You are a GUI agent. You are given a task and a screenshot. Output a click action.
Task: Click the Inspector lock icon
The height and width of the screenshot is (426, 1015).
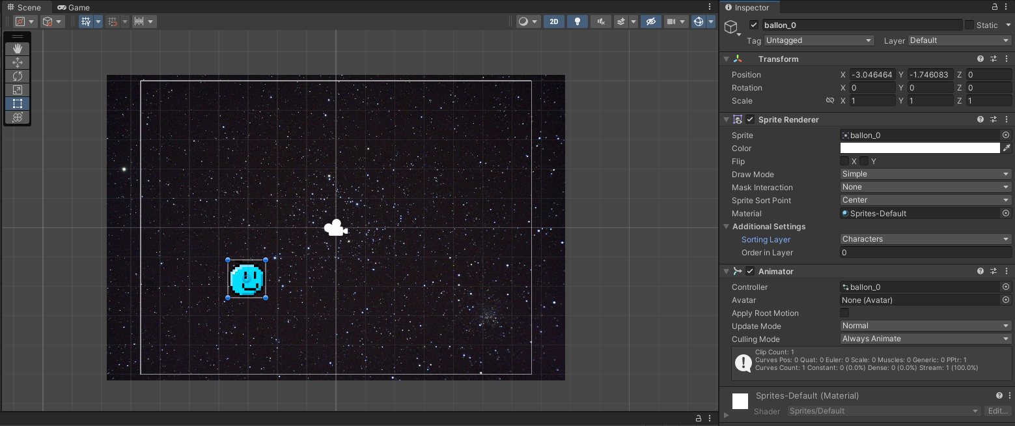tap(995, 7)
